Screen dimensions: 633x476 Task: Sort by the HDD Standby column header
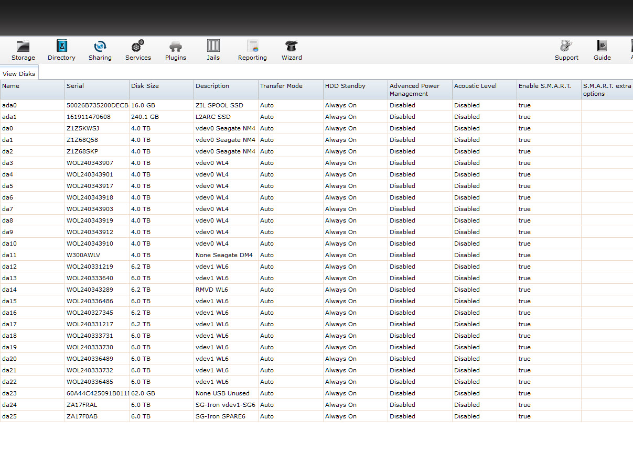pyautogui.click(x=356, y=90)
